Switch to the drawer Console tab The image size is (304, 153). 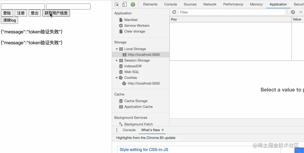[x=129, y=130]
